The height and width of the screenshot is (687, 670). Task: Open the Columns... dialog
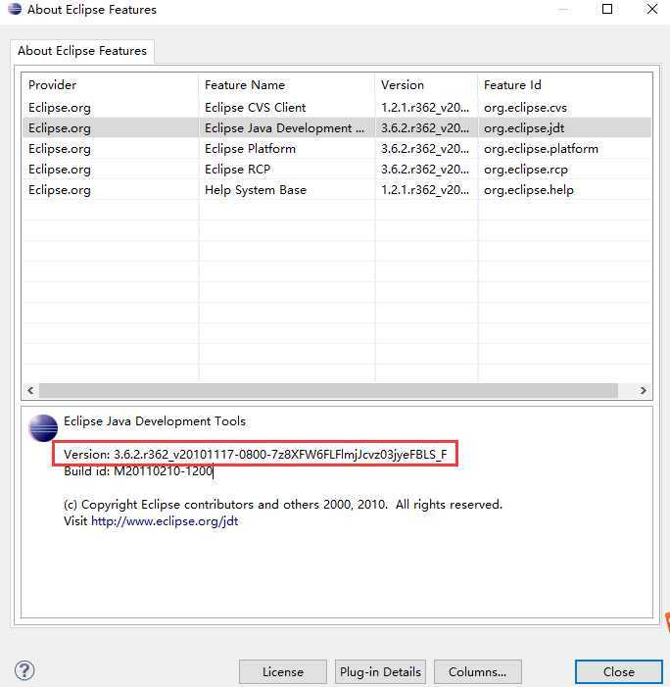click(478, 671)
